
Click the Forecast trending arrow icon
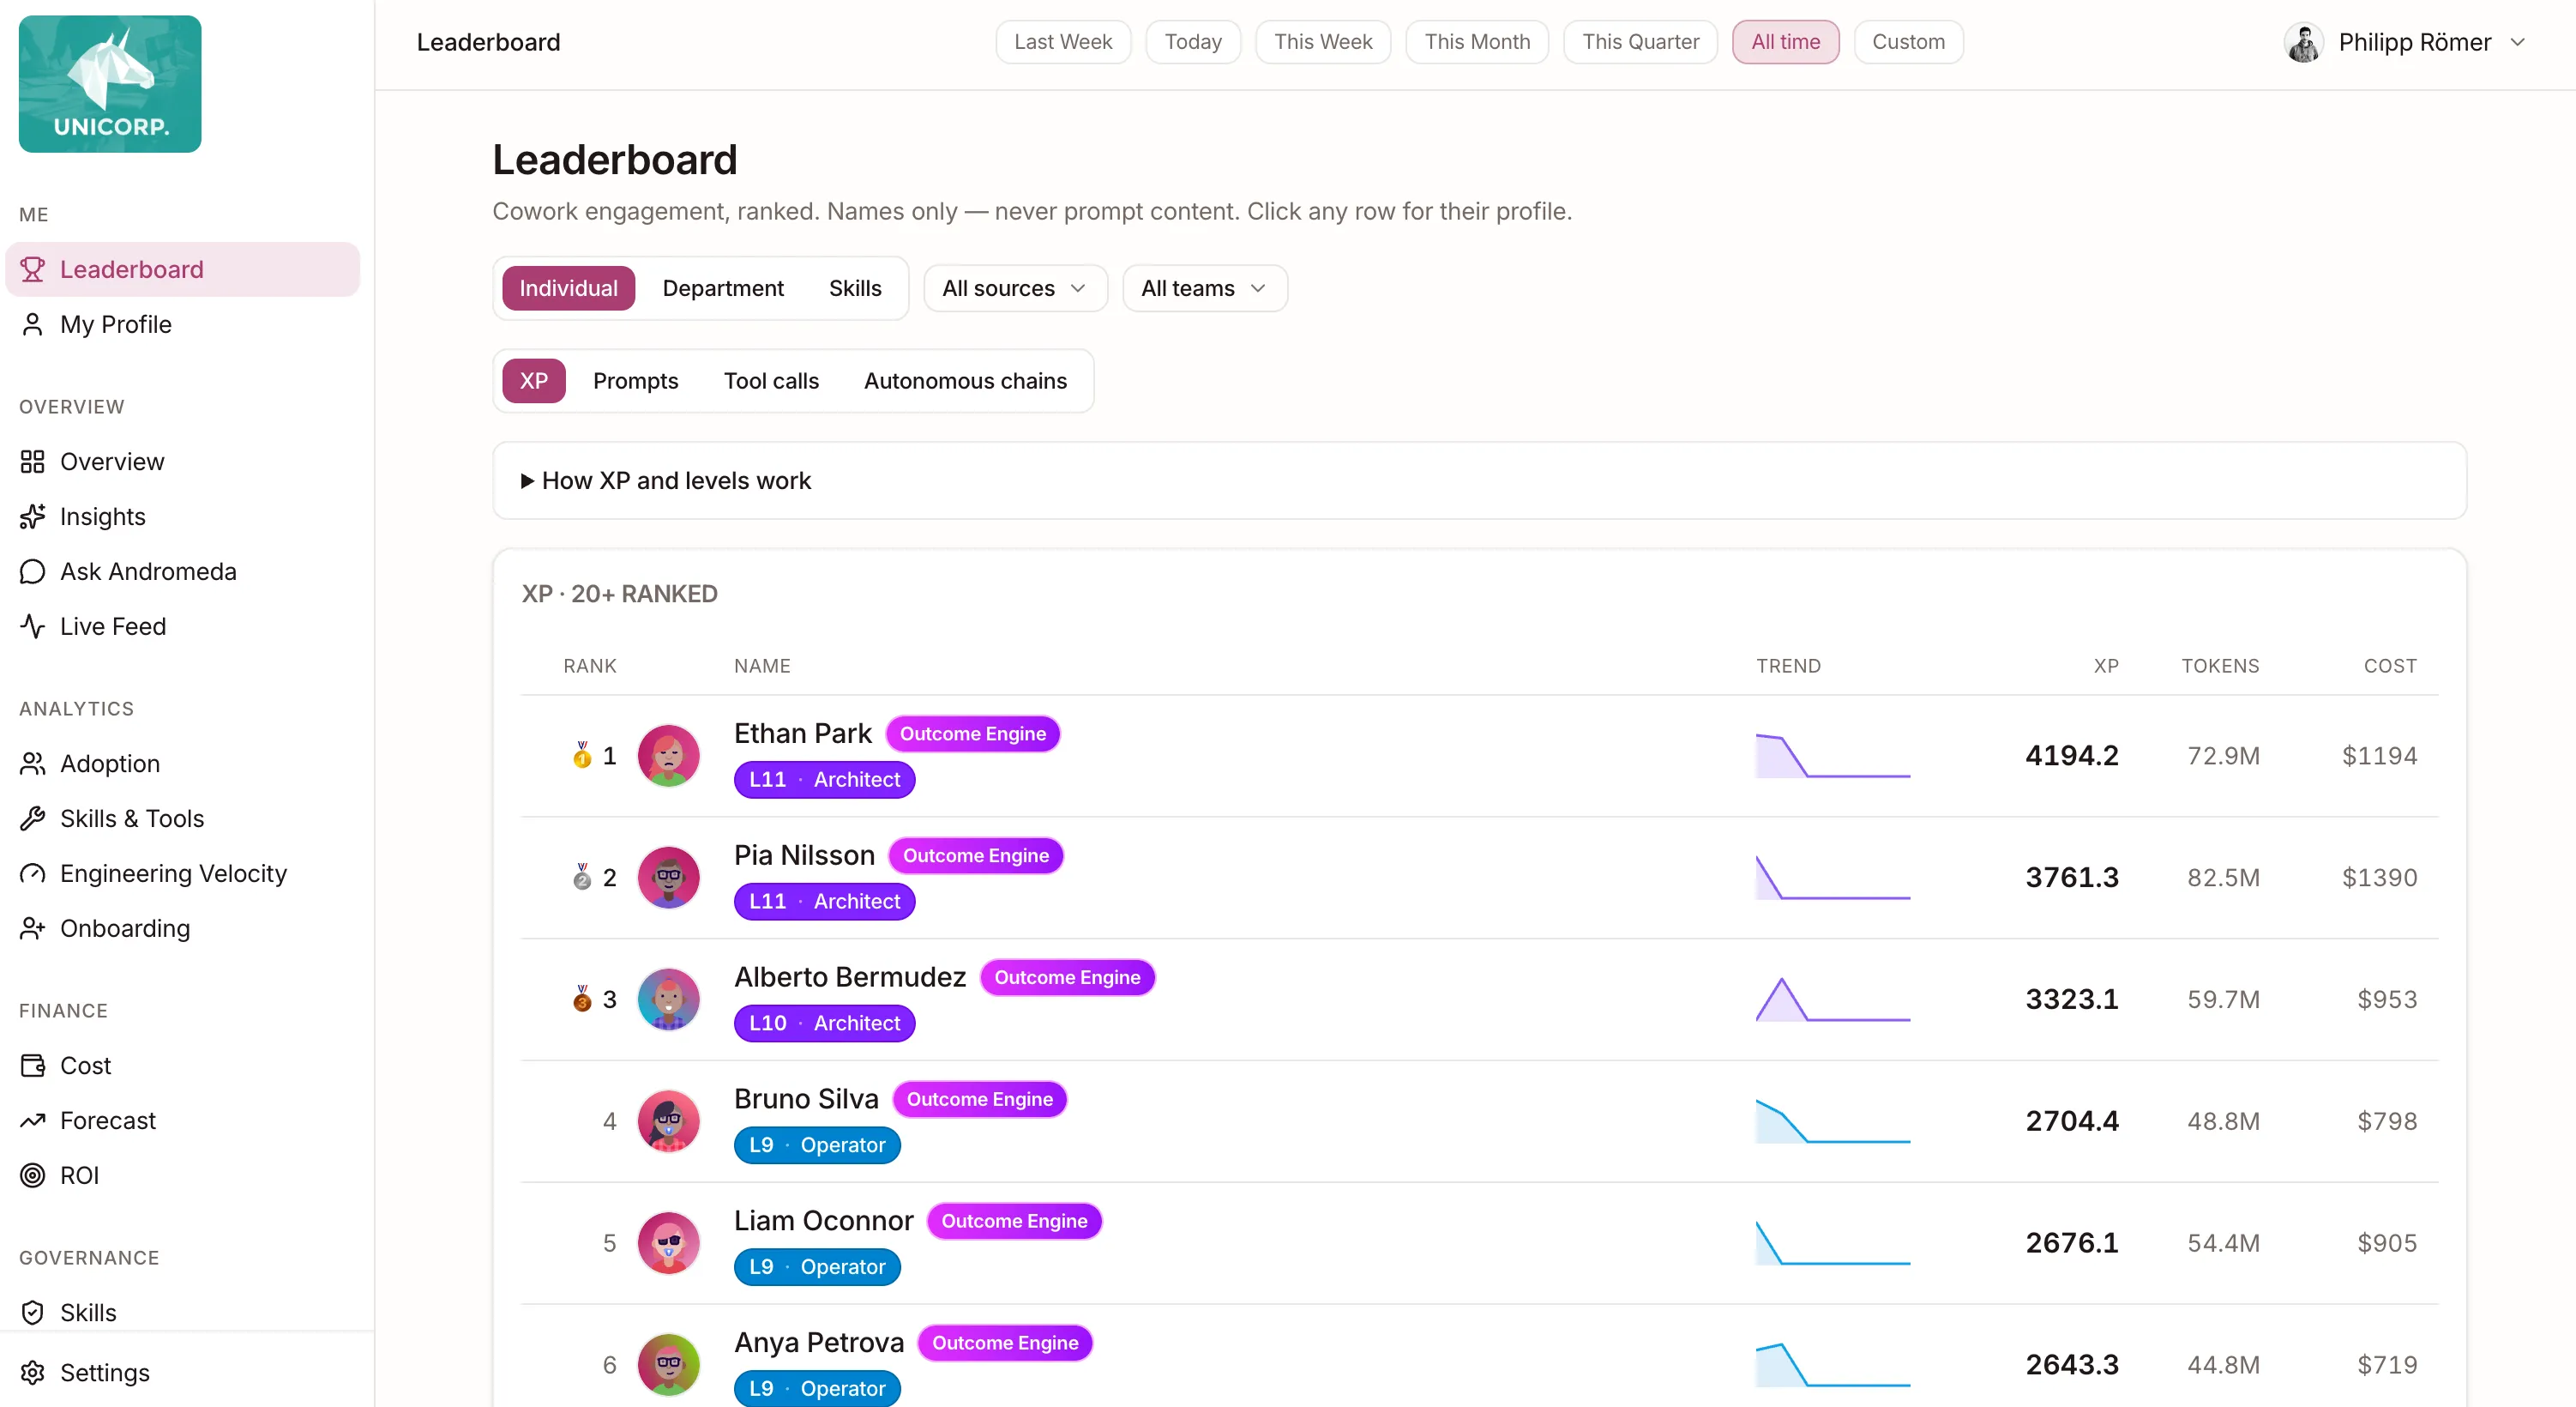[33, 1120]
